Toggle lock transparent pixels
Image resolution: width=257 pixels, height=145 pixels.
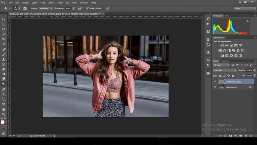click(x=220, y=76)
